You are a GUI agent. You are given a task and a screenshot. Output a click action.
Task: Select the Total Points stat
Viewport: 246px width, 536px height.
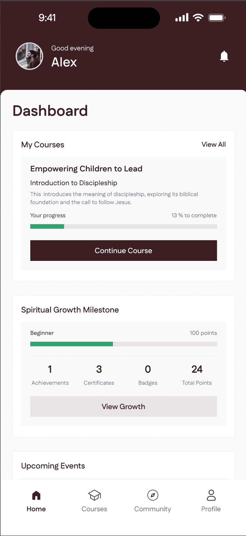point(197,375)
